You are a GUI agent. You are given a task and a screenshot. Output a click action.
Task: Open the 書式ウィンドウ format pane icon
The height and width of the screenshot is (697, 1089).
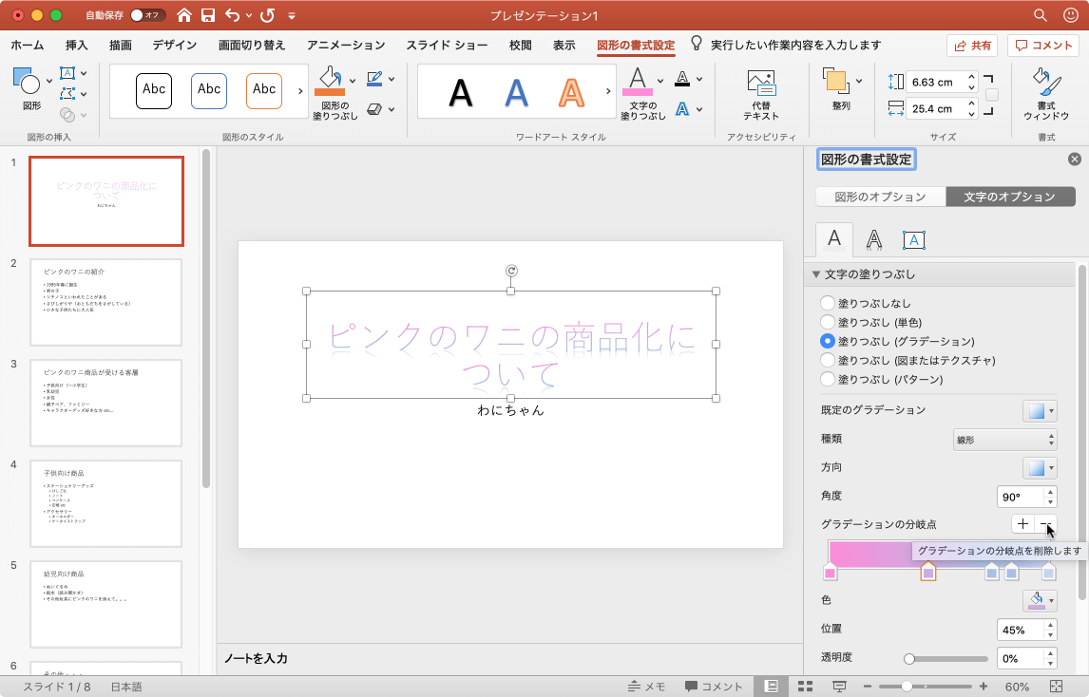(1046, 84)
